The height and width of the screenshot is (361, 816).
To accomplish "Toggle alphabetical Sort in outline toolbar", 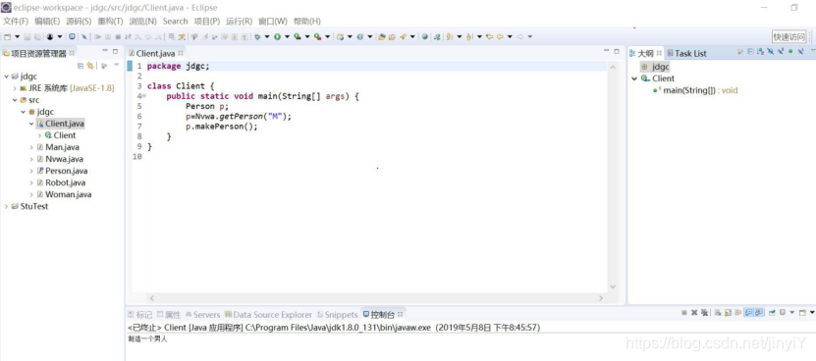I will point(760,51).
